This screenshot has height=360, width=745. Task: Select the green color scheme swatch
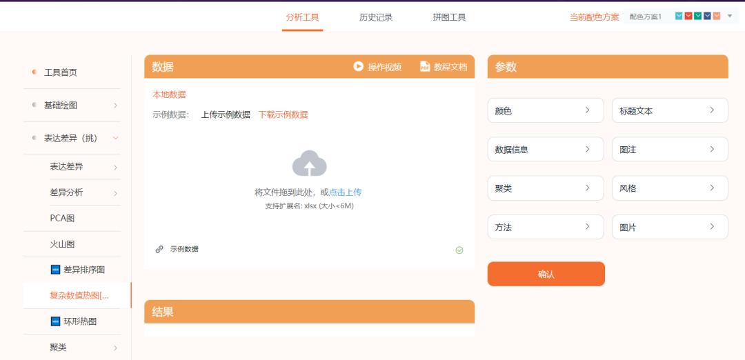click(x=698, y=16)
